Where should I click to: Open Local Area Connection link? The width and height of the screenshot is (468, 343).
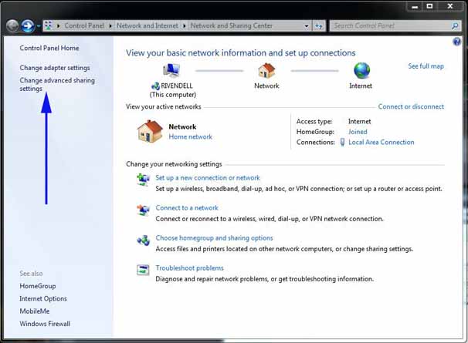click(x=382, y=142)
